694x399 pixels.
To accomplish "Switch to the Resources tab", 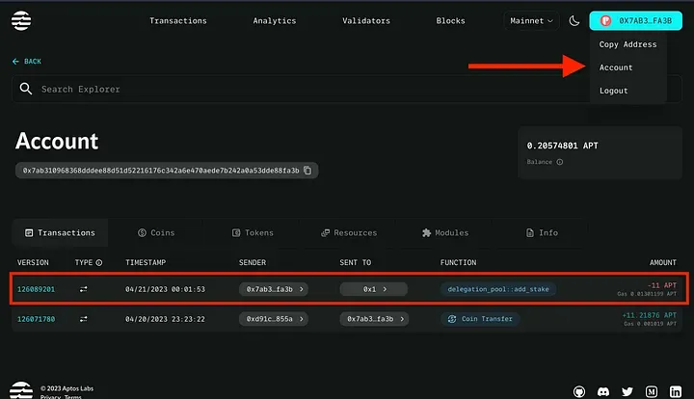I will coord(348,232).
